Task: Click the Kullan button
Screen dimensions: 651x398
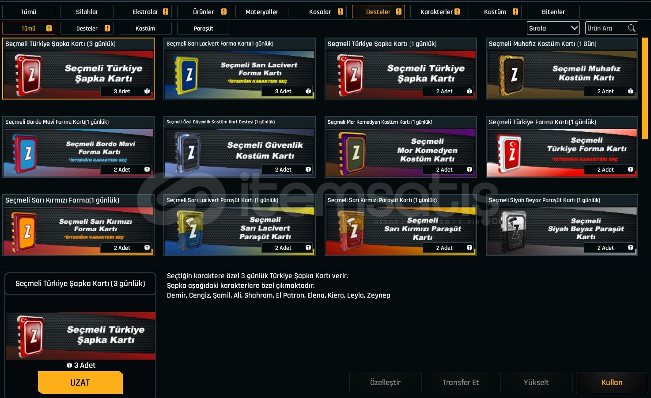Action: pos(612,383)
